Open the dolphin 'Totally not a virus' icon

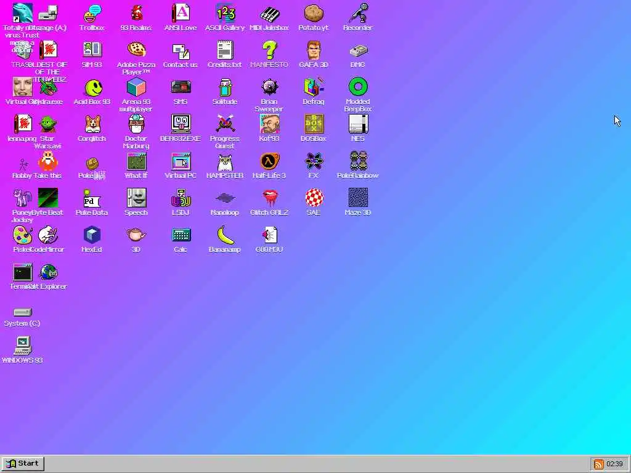(22, 14)
